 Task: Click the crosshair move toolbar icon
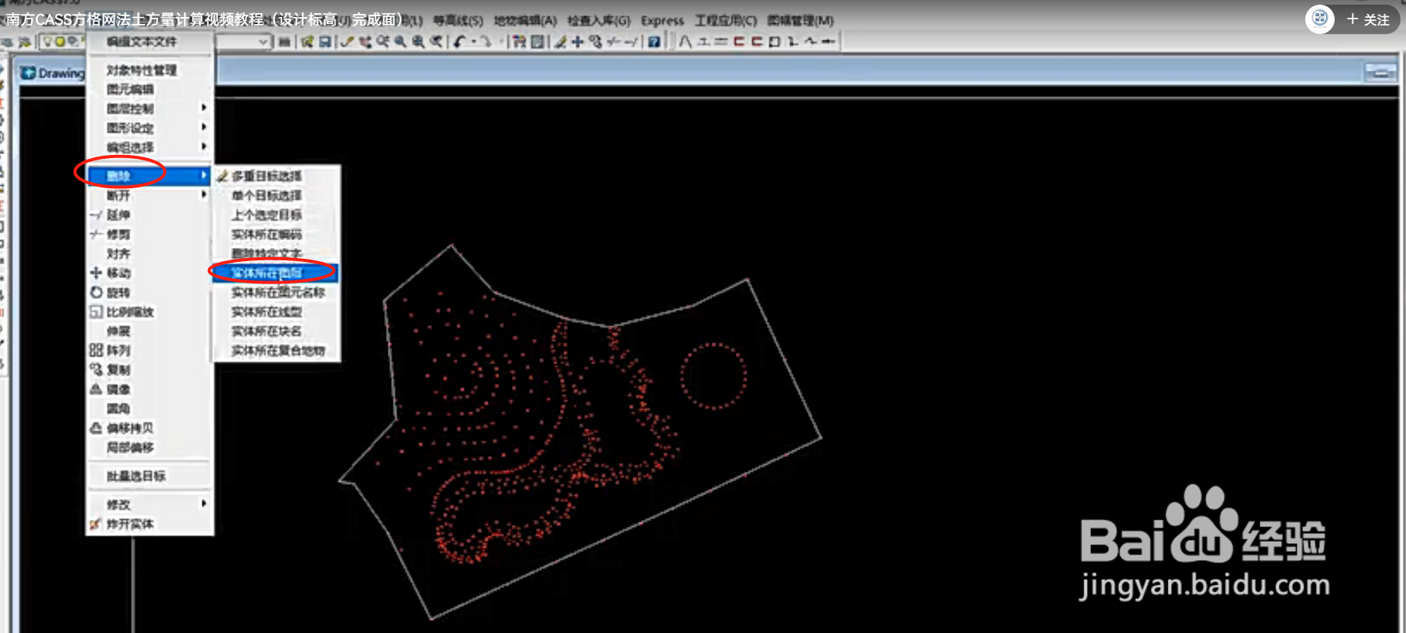pyautogui.click(x=578, y=42)
